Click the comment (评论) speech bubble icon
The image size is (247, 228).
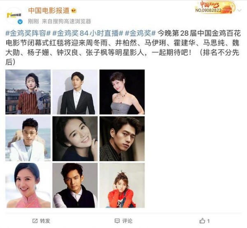pos(117,221)
